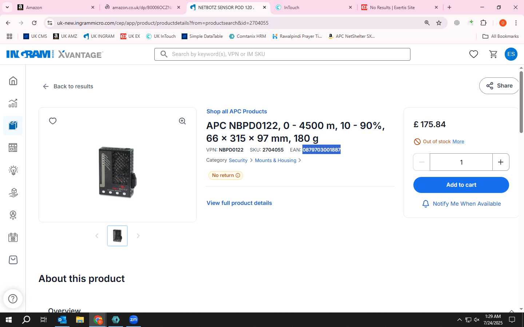Bookmark this page with star icon
The height and width of the screenshot is (327, 524).
439,23
